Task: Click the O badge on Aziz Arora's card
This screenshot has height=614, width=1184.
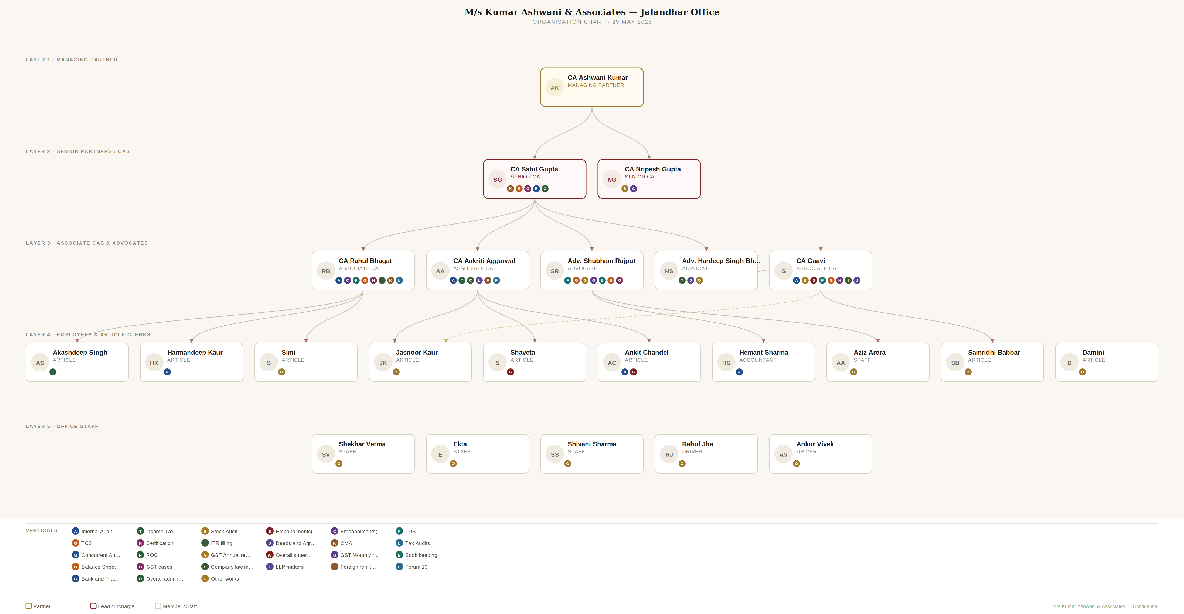Action: [853, 372]
